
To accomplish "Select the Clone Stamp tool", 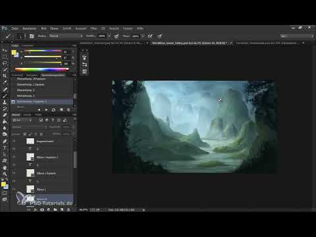I will pyautogui.click(x=5, y=102).
